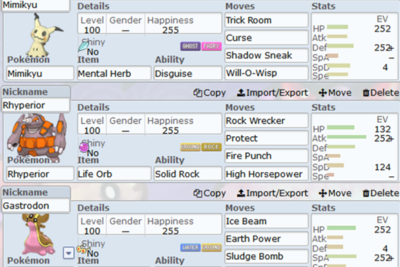Viewport: 400px width, 267px height.
Task: Open Gastrodon's stats EV panel
Action: click(x=355, y=240)
